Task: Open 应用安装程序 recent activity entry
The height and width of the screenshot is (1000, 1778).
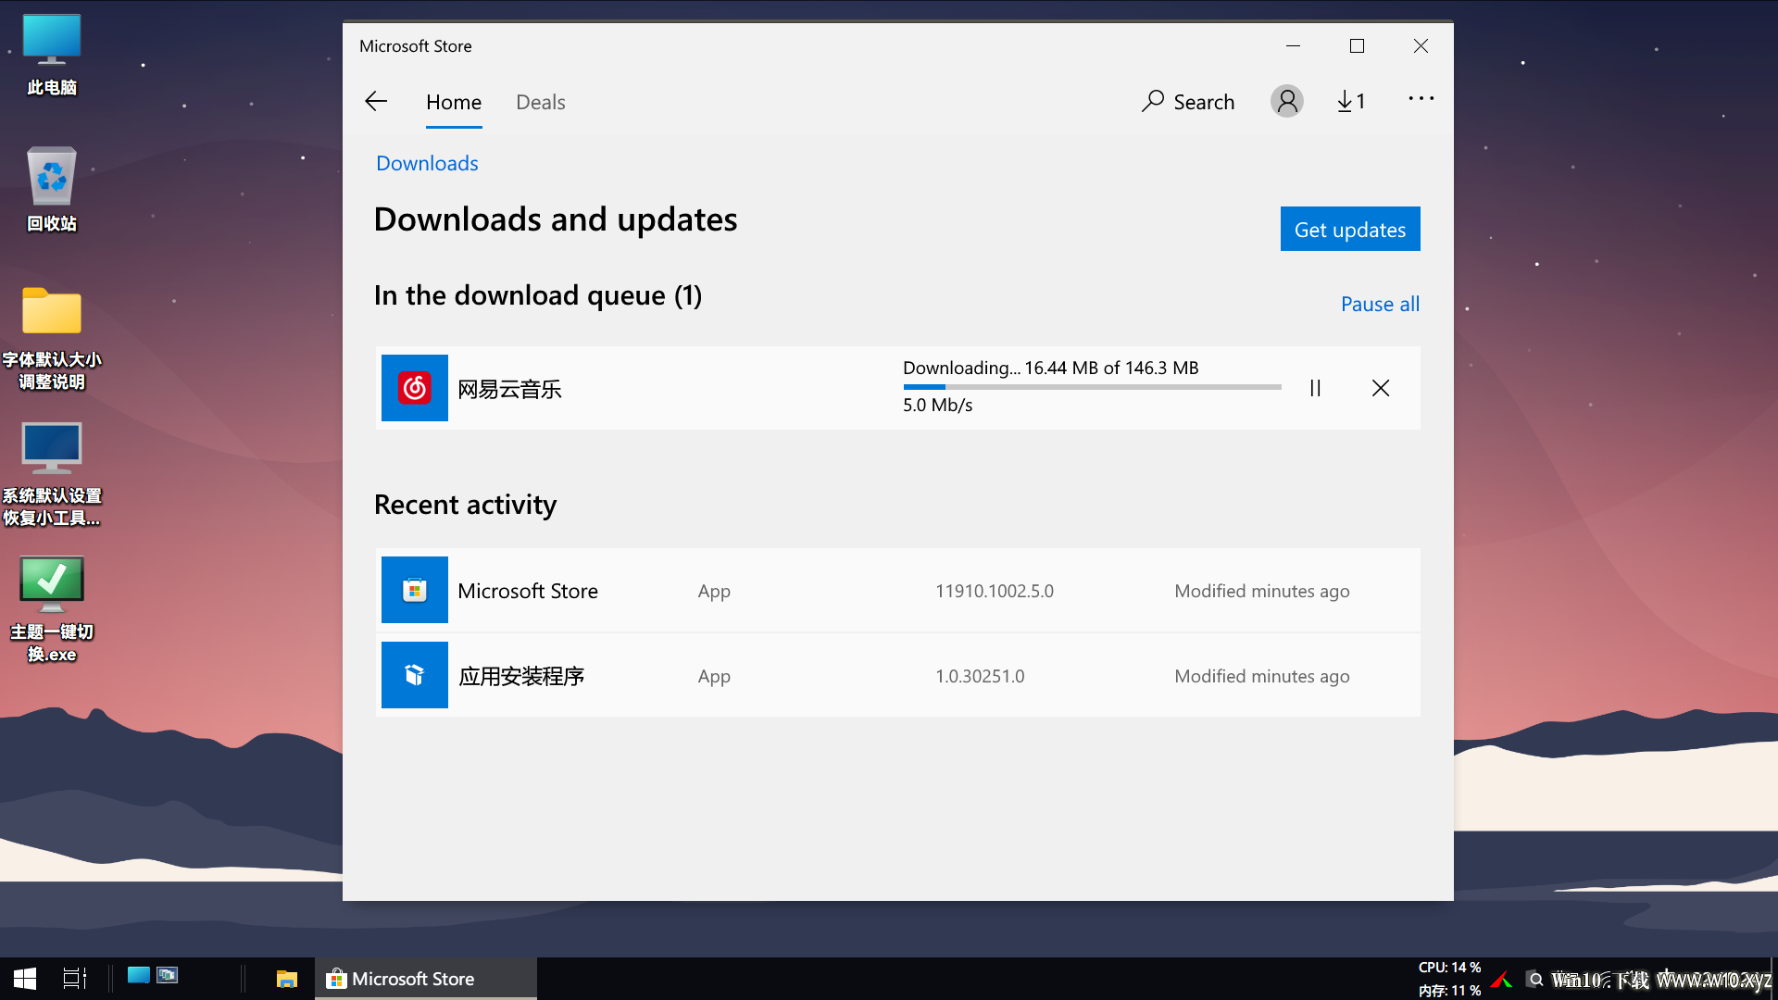Action: click(x=897, y=675)
